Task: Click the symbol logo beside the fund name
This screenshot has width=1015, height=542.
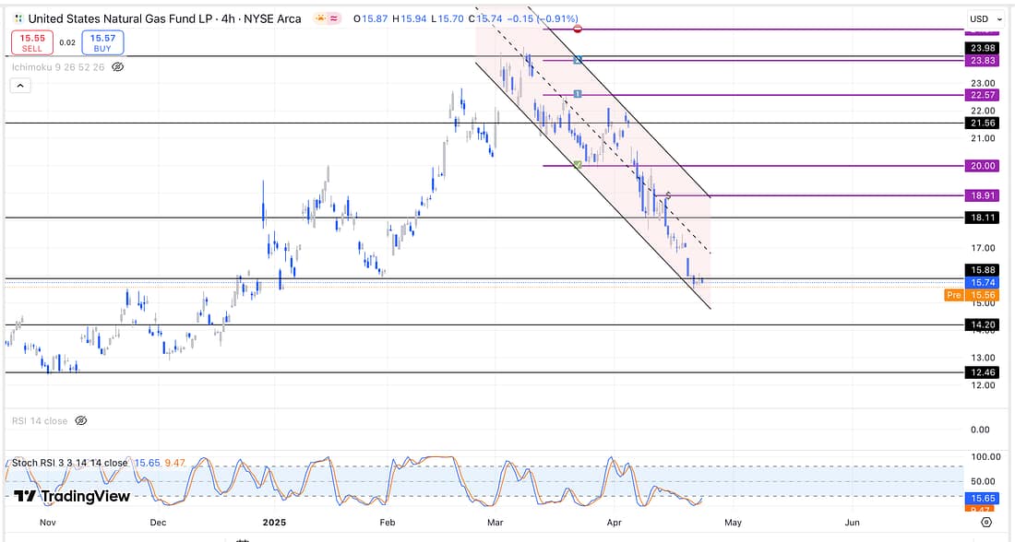Action: [x=18, y=18]
